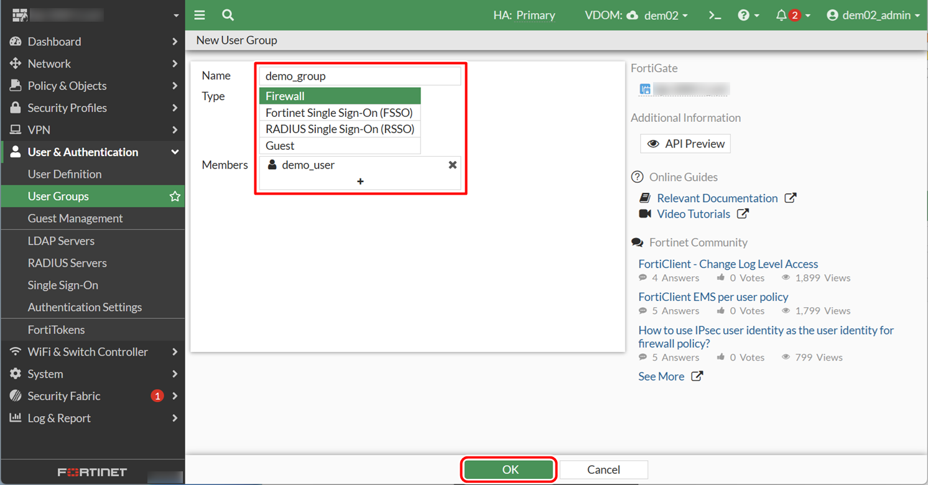
Task: Expand the System chevron
Action: [x=175, y=374]
